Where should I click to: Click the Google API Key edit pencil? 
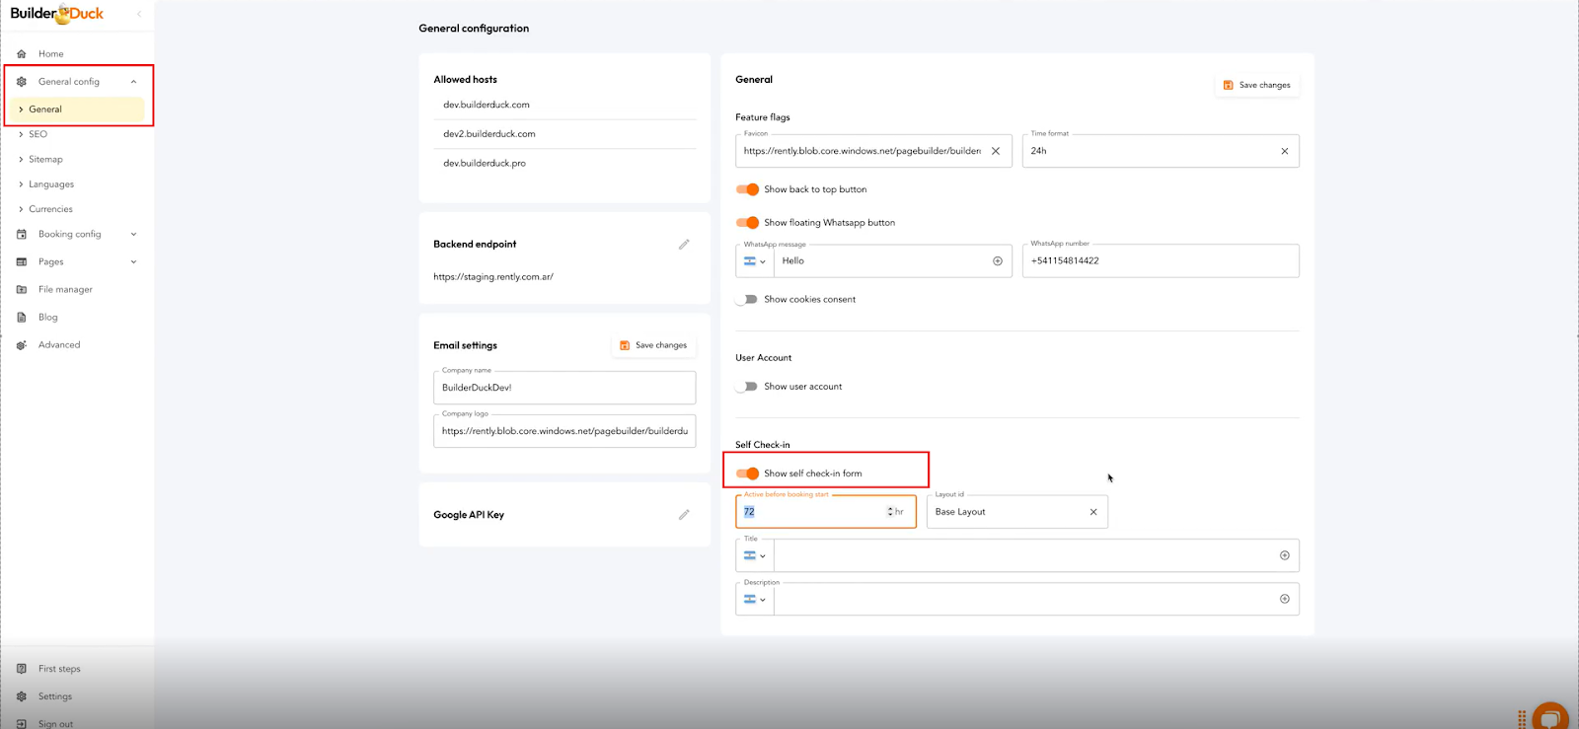[x=684, y=515]
